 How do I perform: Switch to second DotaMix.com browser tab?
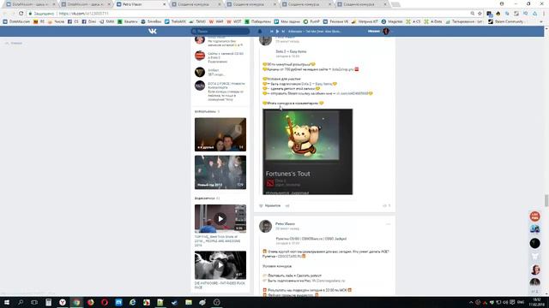tap(86, 4)
